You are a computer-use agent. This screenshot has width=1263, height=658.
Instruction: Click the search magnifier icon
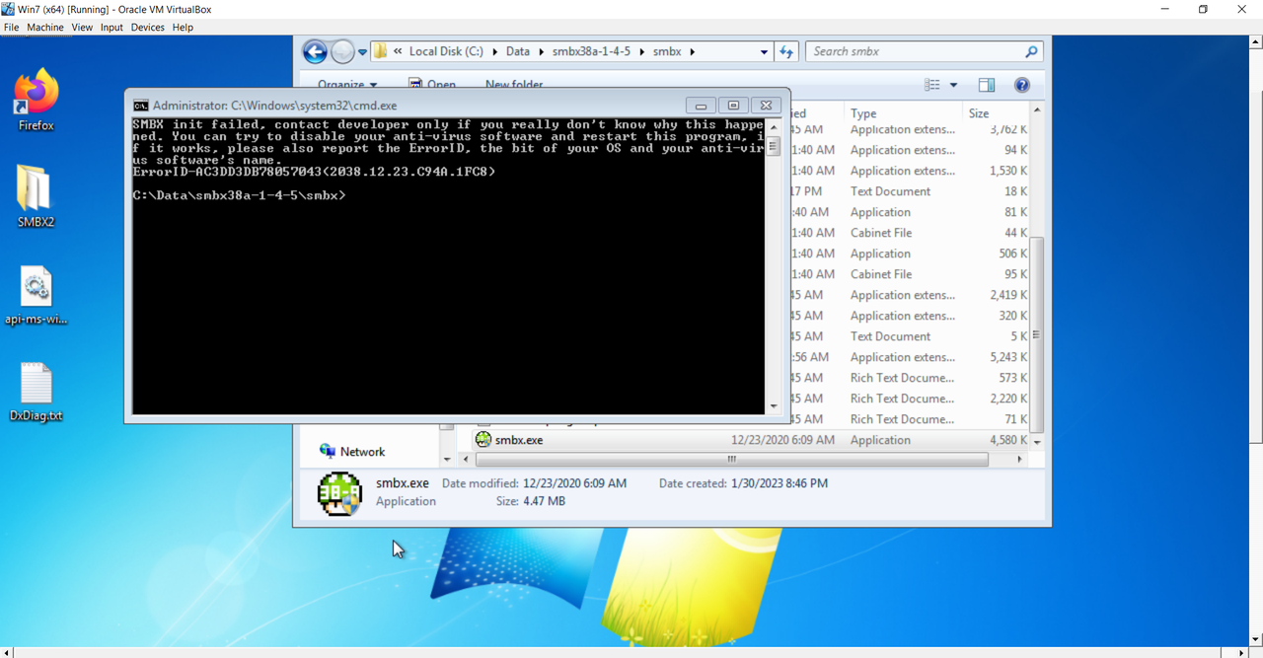pos(1031,51)
